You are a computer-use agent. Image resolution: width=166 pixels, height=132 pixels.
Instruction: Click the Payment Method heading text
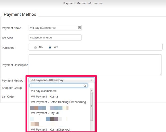[20, 14]
